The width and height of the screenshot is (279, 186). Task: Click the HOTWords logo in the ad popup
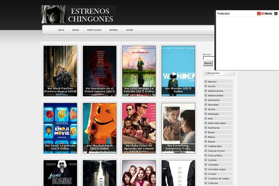pos(265,13)
